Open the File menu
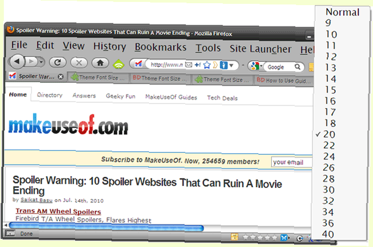The width and height of the screenshot is (373, 247). pos(19,45)
